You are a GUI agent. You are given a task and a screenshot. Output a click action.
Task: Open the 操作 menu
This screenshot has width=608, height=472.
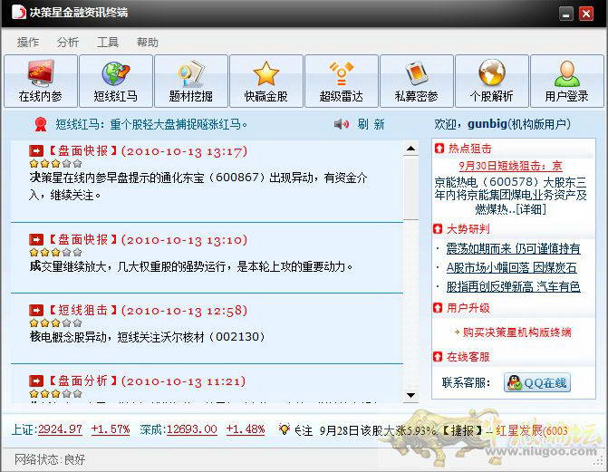[x=28, y=42]
